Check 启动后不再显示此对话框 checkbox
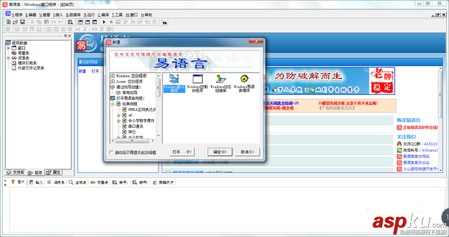This screenshot has height=237, width=449. (x=111, y=153)
